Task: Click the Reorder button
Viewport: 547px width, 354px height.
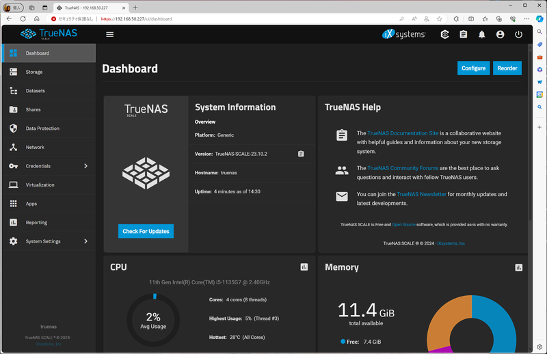Action: click(x=507, y=68)
